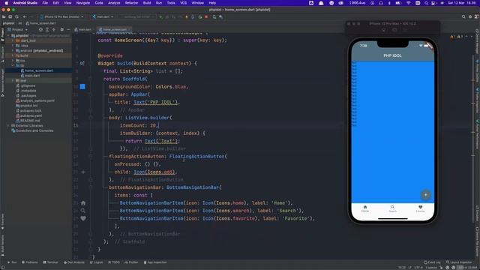Click the search icon in editor gutter
This screenshot has height=270, width=480.
click(83, 211)
